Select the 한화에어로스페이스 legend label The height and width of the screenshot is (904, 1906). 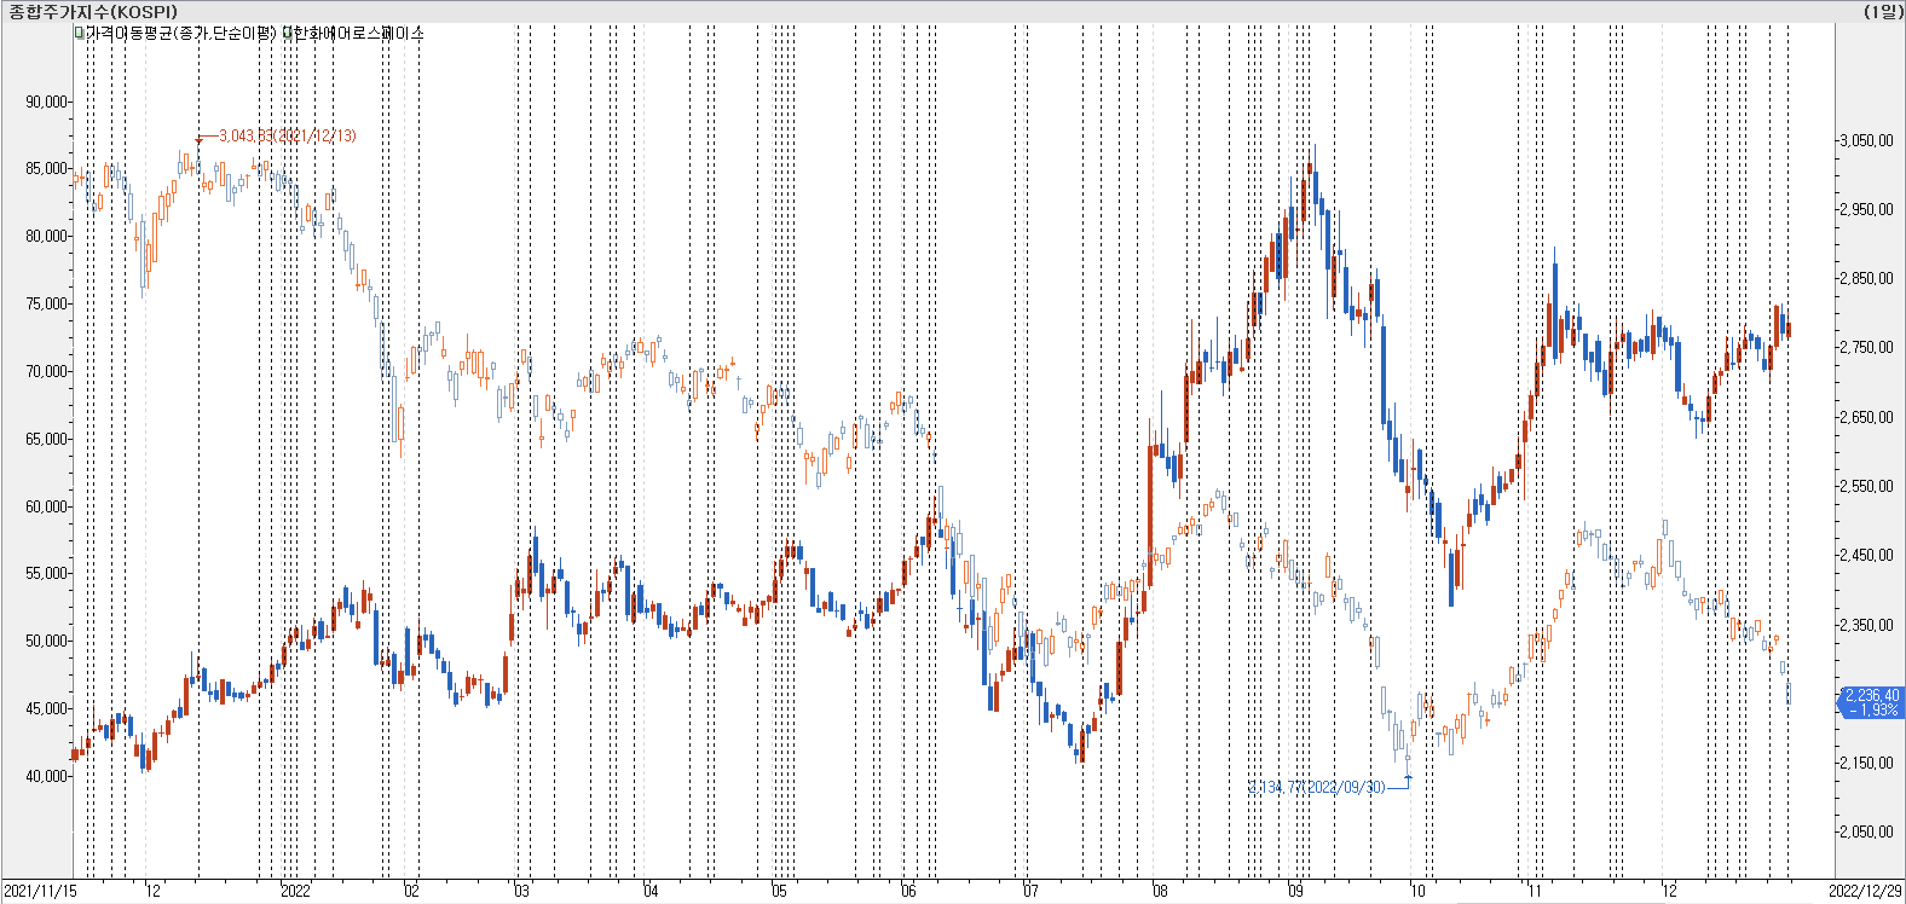(x=359, y=33)
